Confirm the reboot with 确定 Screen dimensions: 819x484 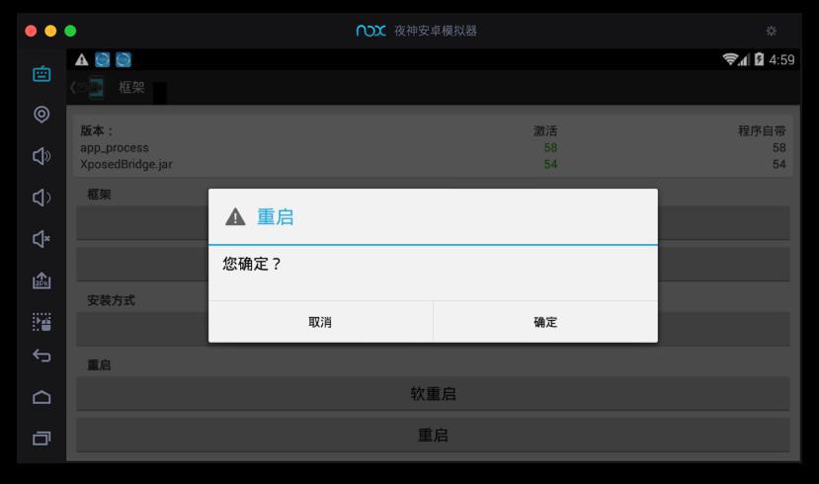(x=545, y=322)
